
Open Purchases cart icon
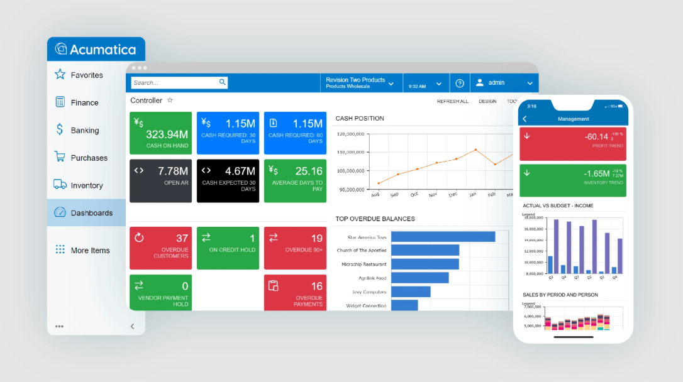[x=60, y=156]
